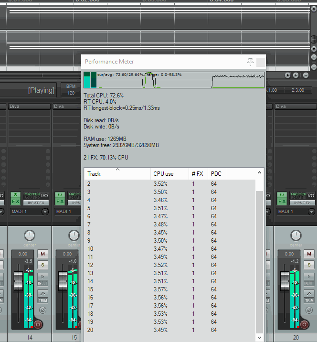Open FX chain of track 14
The height and width of the screenshot is (342, 317).
(15, 201)
